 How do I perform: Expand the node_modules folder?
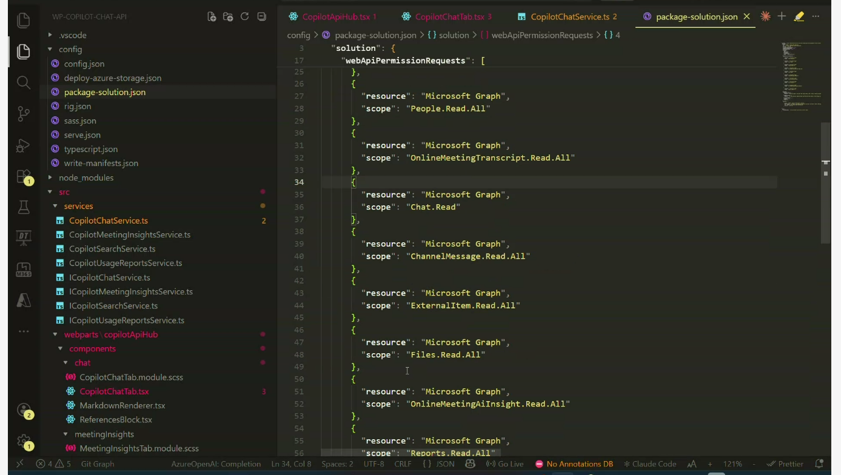86,178
